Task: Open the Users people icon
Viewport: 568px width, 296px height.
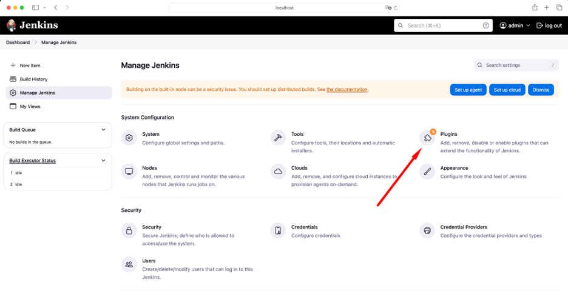Action: (129, 264)
